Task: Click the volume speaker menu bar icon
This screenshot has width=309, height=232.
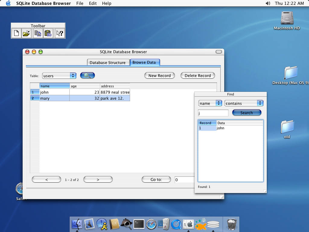Action: (x=268, y=3)
